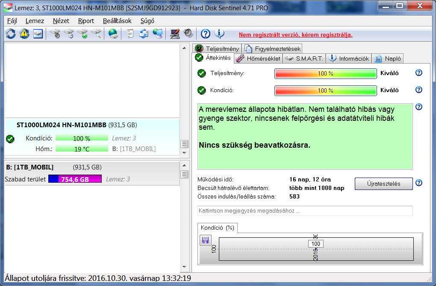Select the Áttekintés tab
Screen dimensions: 436x286
pyautogui.click(x=214, y=58)
